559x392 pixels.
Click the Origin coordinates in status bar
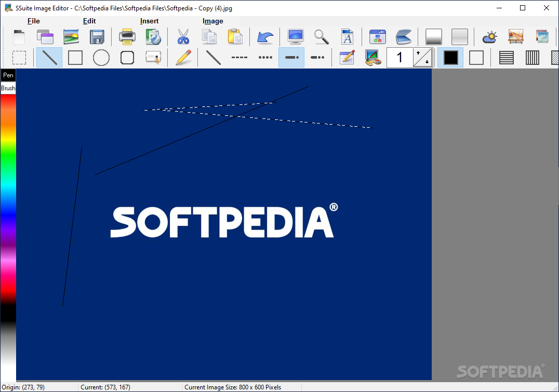pyautogui.click(x=23, y=387)
